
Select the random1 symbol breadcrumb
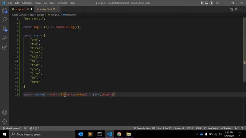coord(69,15)
